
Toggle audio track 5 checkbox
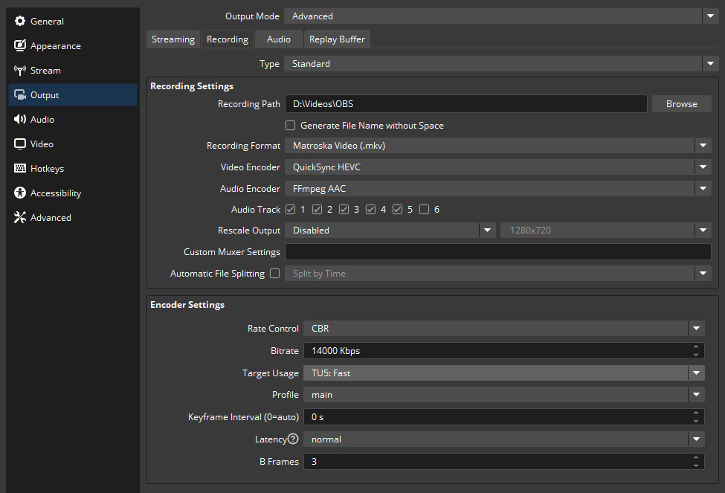(397, 210)
